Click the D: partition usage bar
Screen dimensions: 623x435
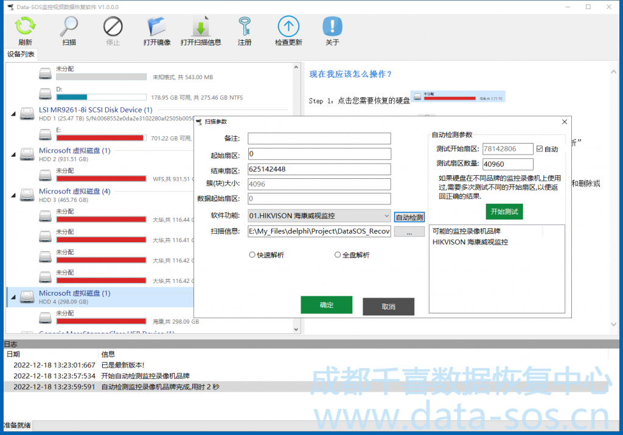[x=101, y=97]
